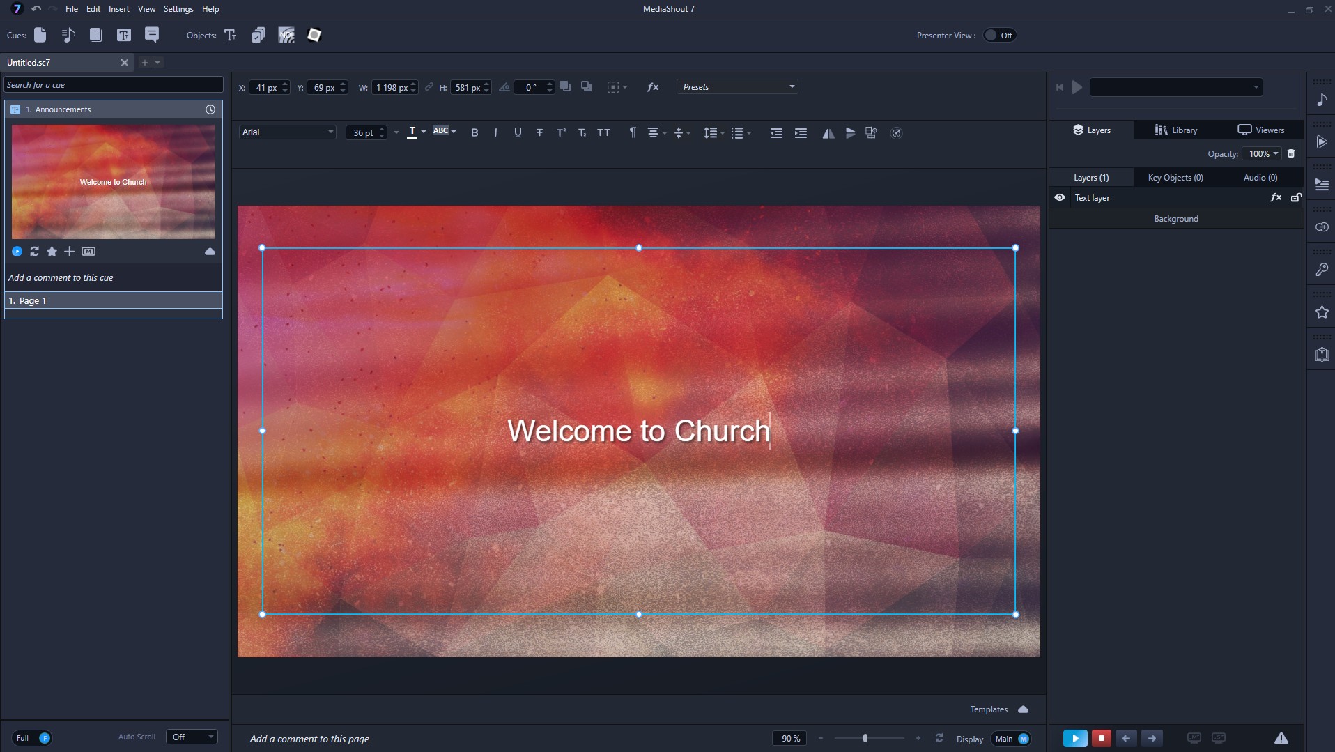Open the Auto Scroll dropdown

(x=192, y=737)
